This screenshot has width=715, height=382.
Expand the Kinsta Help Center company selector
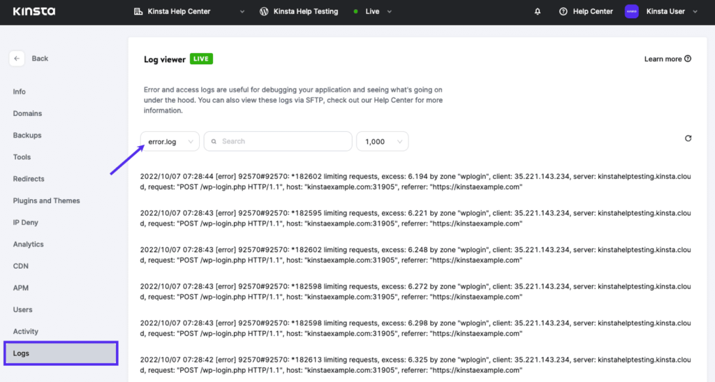click(242, 12)
